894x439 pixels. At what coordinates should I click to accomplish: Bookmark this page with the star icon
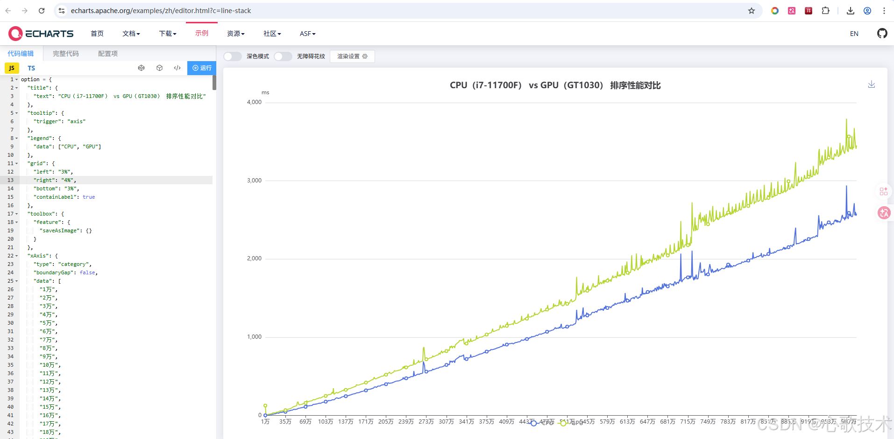(x=752, y=11)
